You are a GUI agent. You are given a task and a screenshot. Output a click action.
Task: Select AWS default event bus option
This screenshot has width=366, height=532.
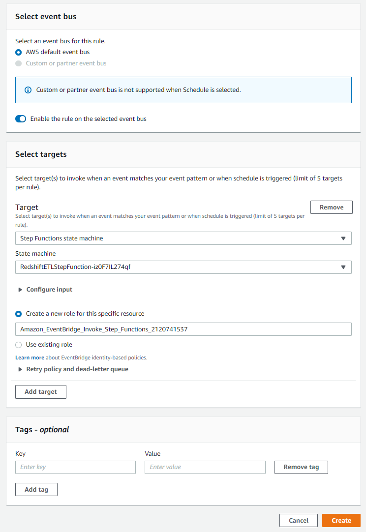[19, 52]
